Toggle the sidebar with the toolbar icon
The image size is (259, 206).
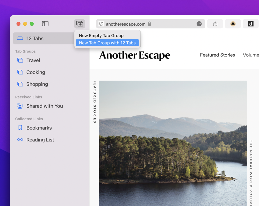45,24
